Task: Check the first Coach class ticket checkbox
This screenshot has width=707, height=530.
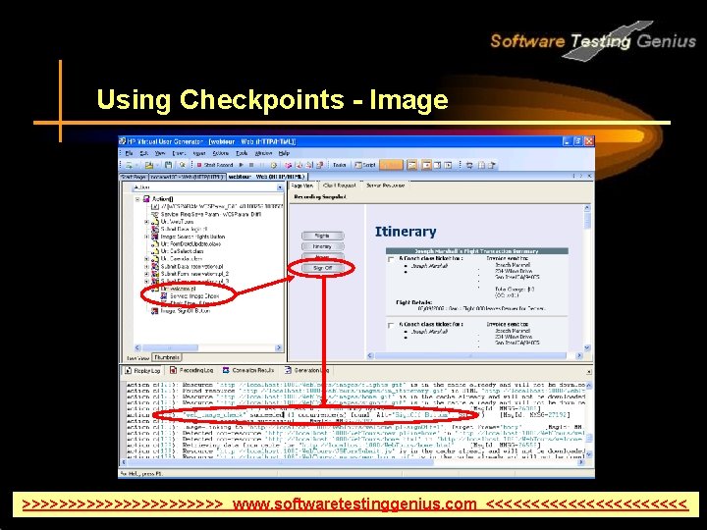Action: 391,260
